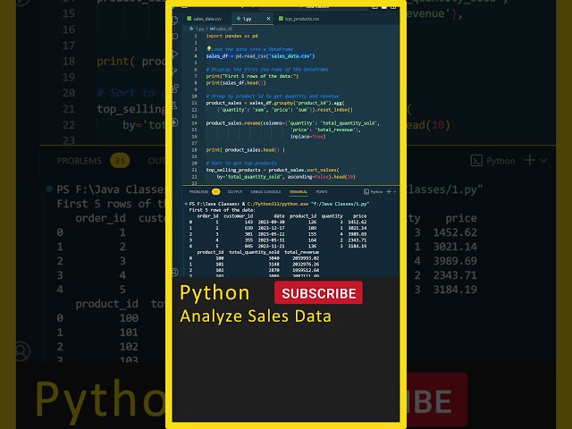Click line number 11 in the editor gutter
The width and height of the screenshot is (572, 429).
pyautogui.click(x=195, y=103)
